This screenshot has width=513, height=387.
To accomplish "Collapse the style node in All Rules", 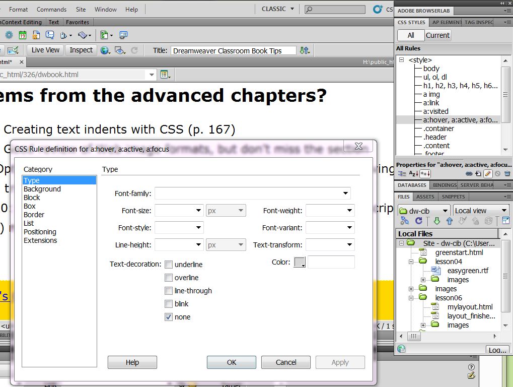I will (x=401, y=60).
